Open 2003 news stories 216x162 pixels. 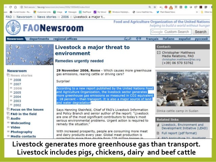pyautogui.click(x=17, y=101)
